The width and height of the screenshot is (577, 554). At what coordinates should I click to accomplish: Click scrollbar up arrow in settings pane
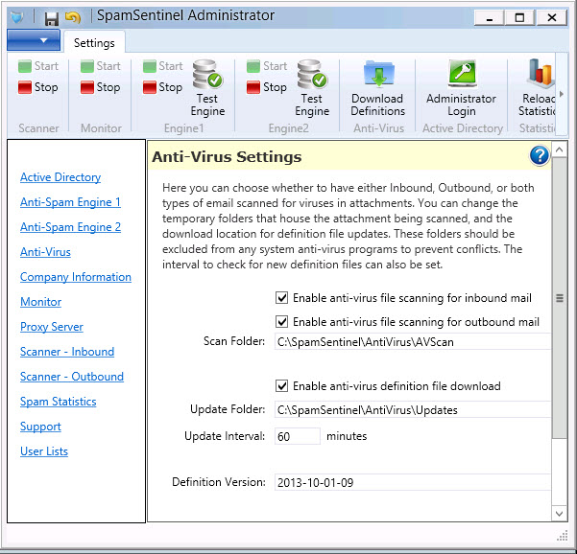[x=560, y=150]
